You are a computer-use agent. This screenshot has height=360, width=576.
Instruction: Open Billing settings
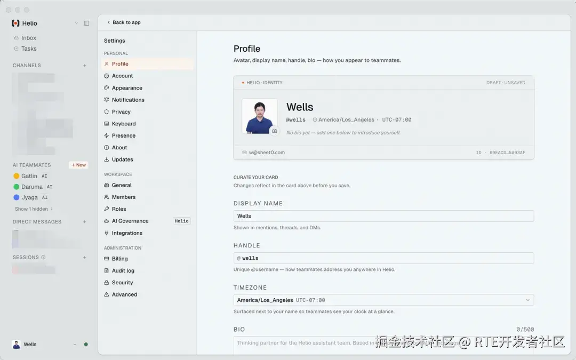click(147, 259)
